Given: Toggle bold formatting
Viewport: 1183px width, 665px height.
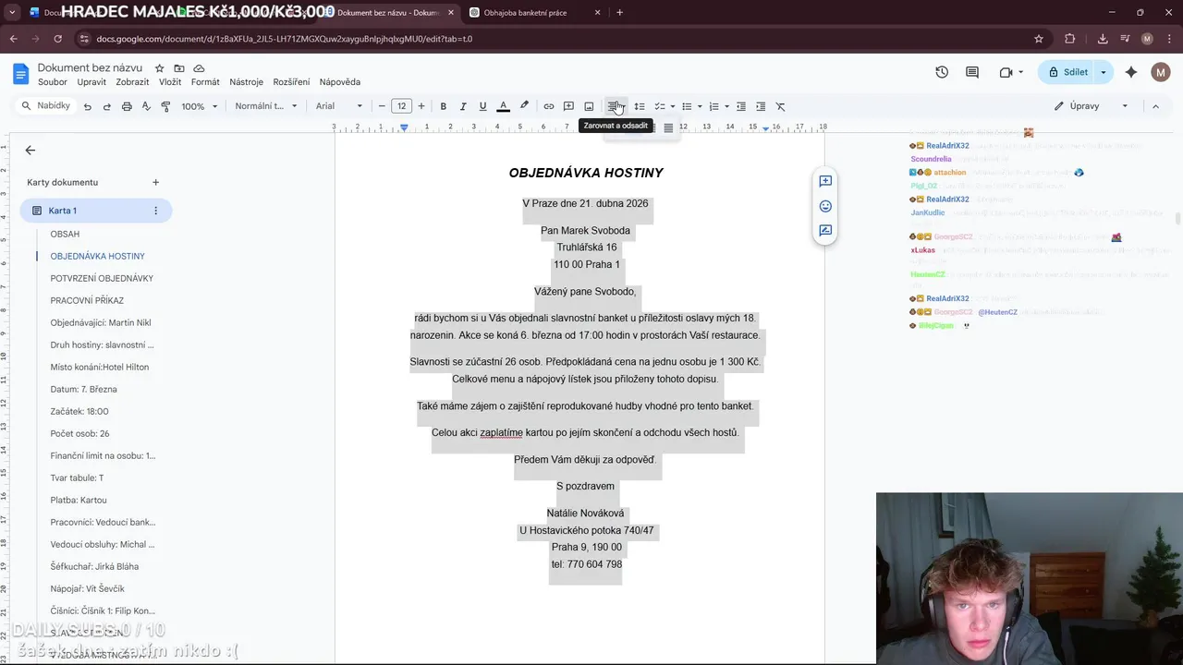Looking at the screenshot, I should pyautogui.click(x=444, y=106).
